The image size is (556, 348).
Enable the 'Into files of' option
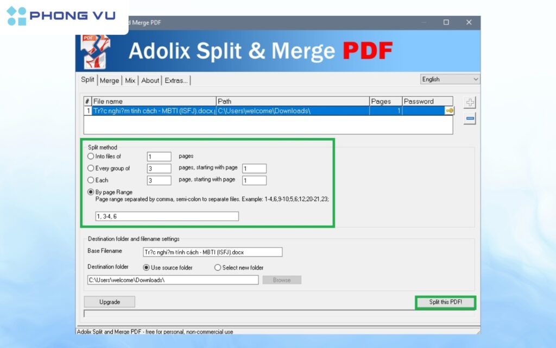(x=91, y=156)
